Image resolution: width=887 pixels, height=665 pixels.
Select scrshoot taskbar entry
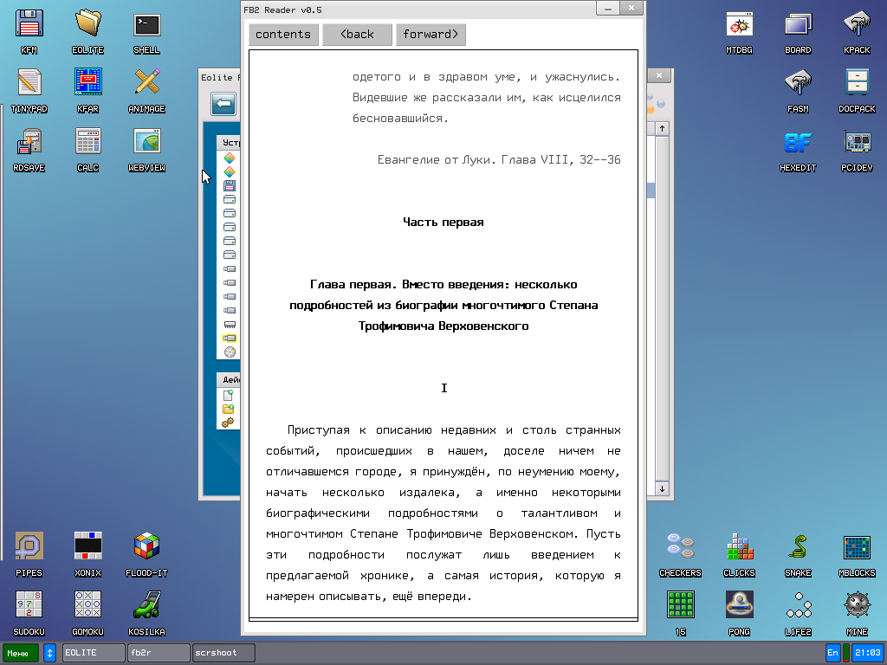coord(223,653)
